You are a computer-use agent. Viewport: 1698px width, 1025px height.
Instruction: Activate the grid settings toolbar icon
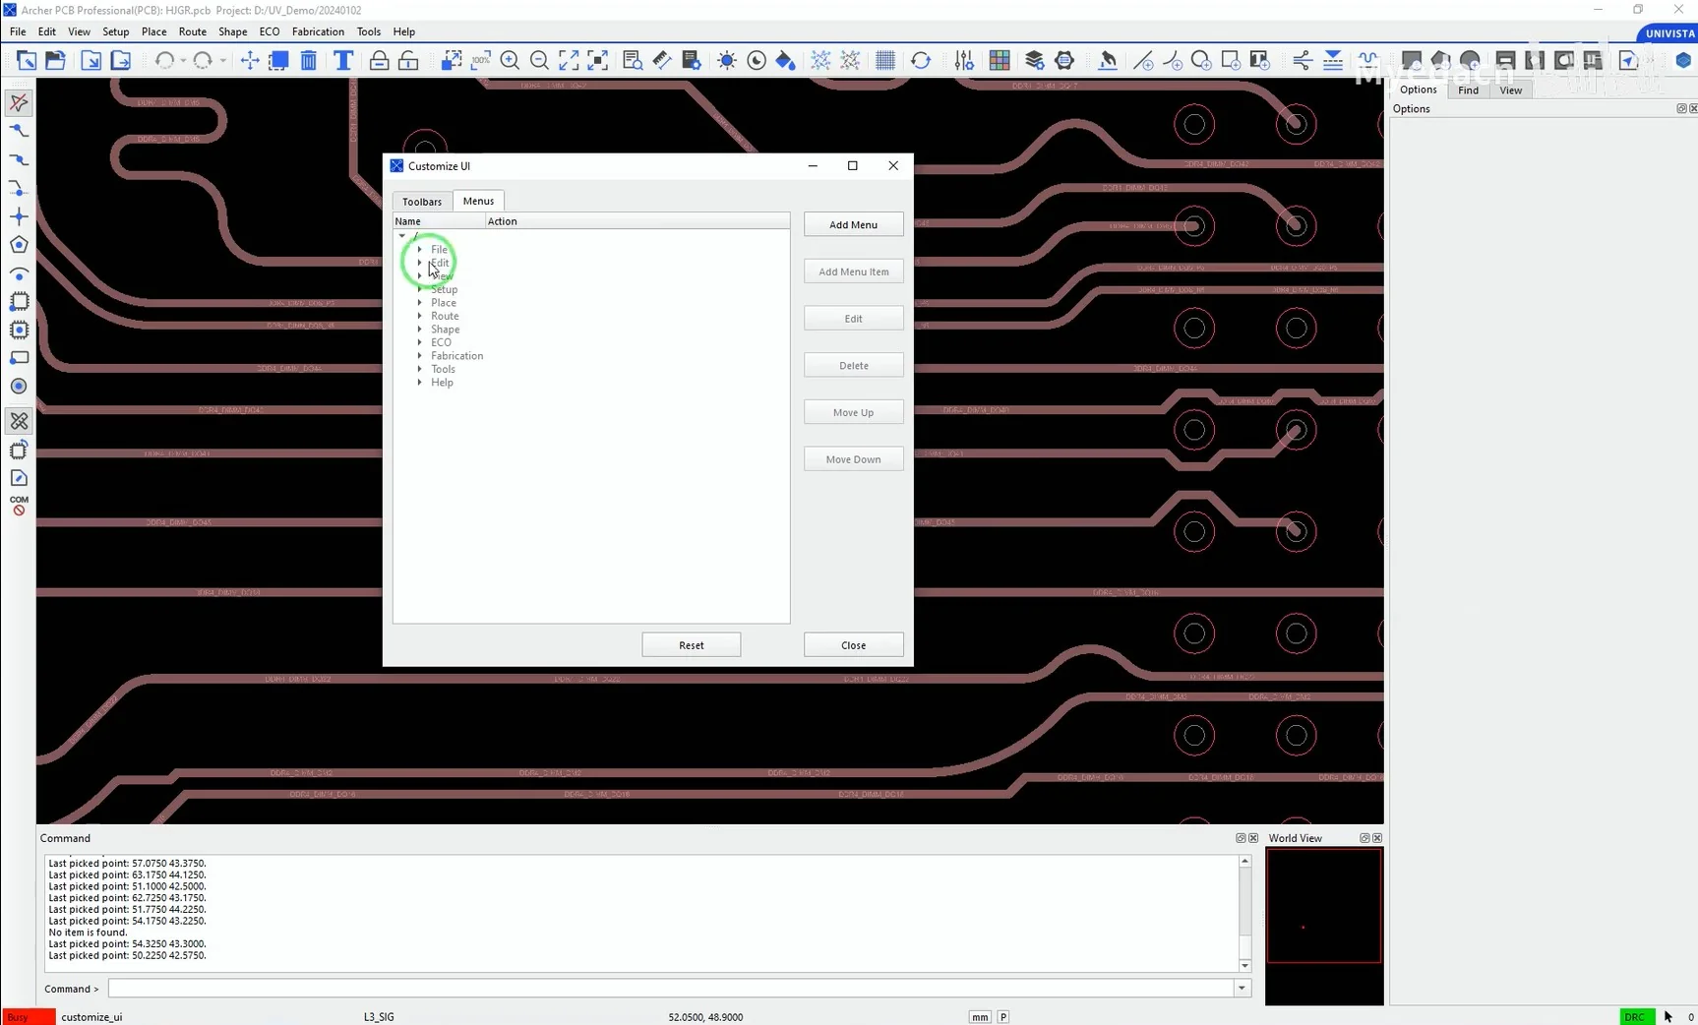point(885,60)
